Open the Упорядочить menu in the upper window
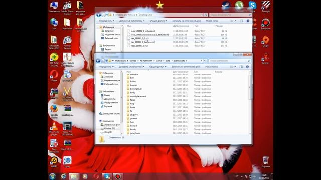321x180 pixels. click(x=107, y=21)
